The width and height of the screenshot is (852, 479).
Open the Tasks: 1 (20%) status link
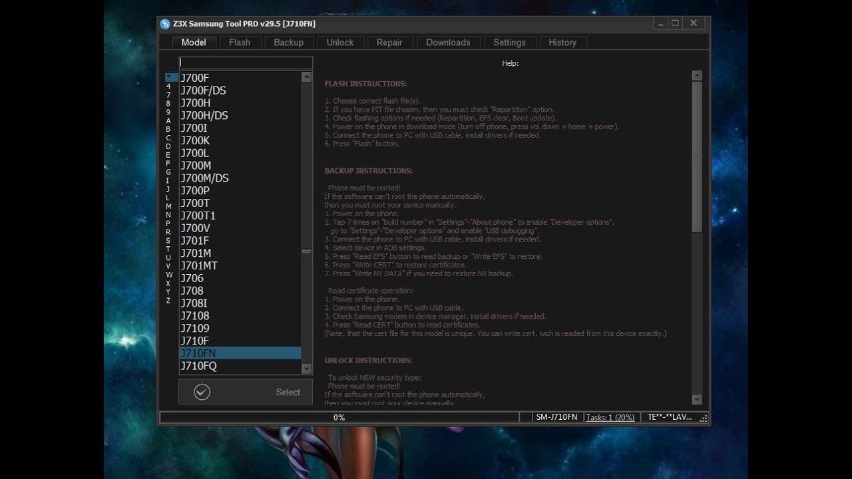pyautogui.click(x=610, y=417)
